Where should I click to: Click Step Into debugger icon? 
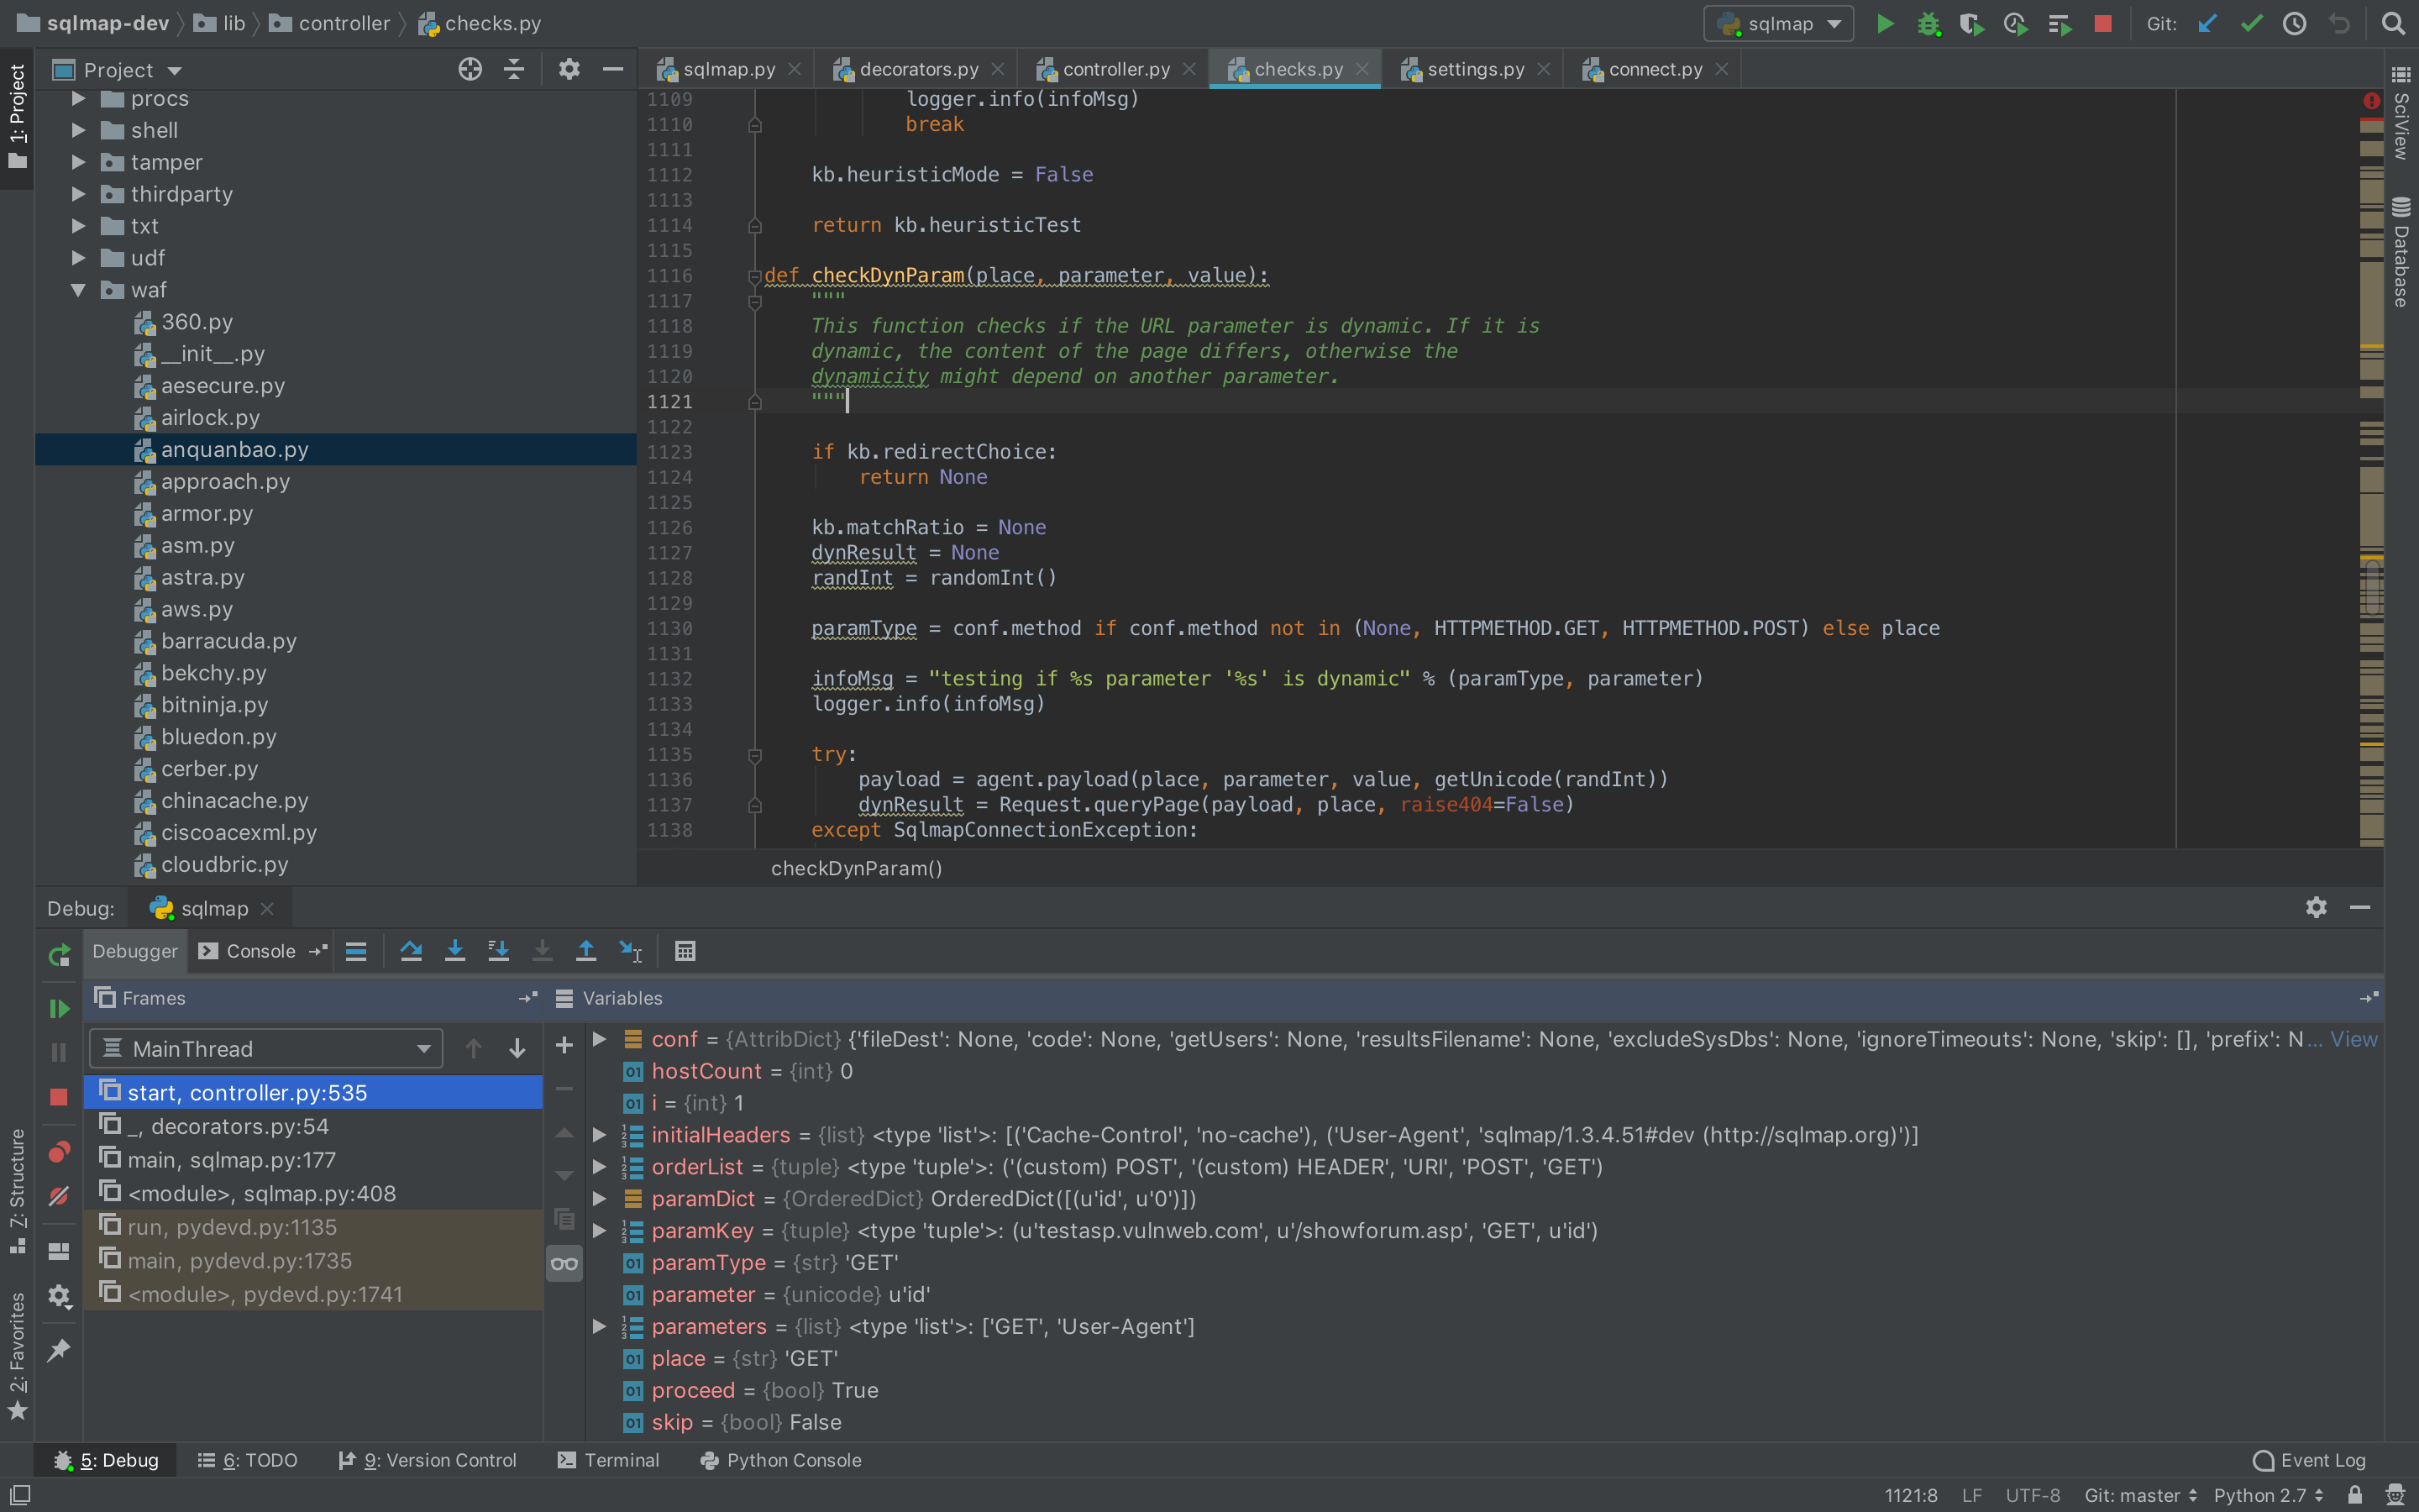(454, 951)
